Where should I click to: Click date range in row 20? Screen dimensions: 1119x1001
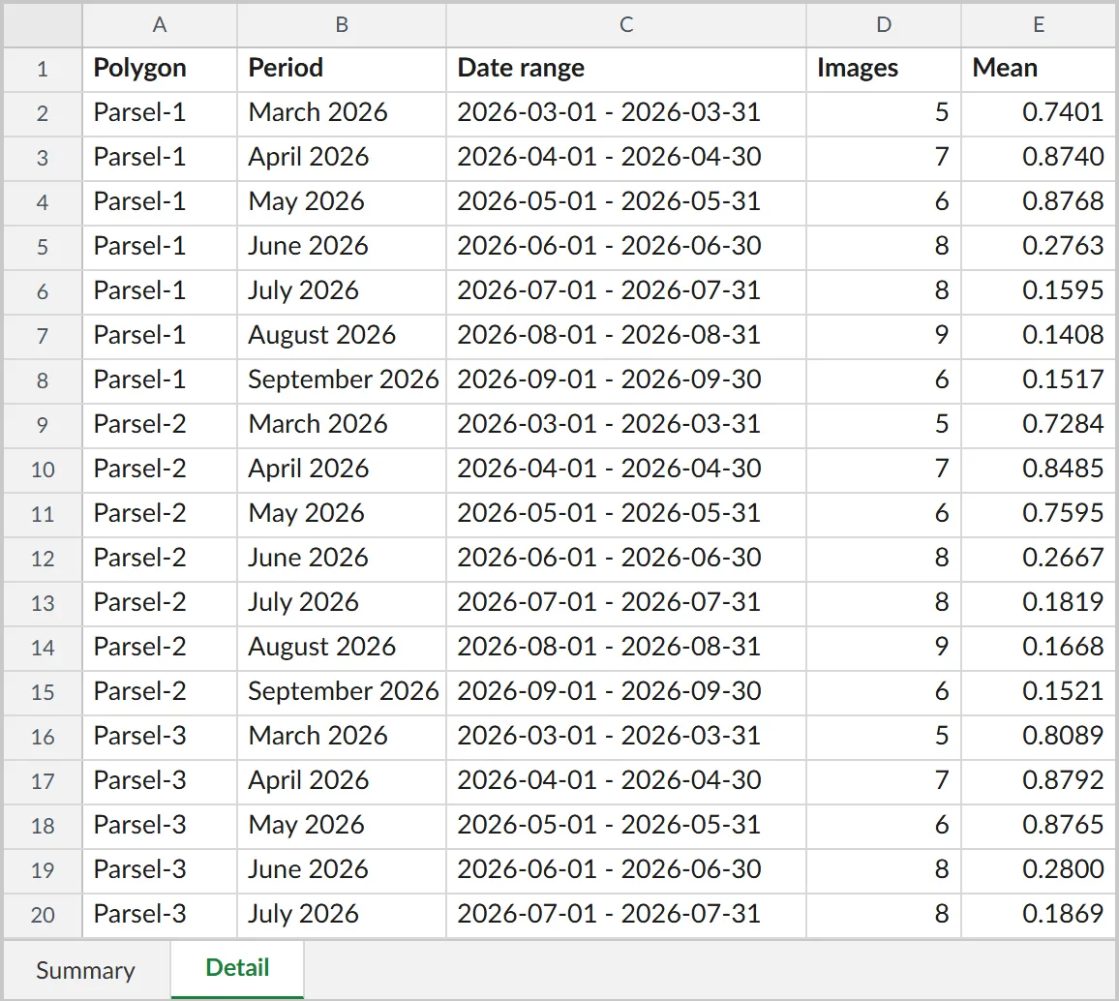pyautogui.click(x=626, y=915)
